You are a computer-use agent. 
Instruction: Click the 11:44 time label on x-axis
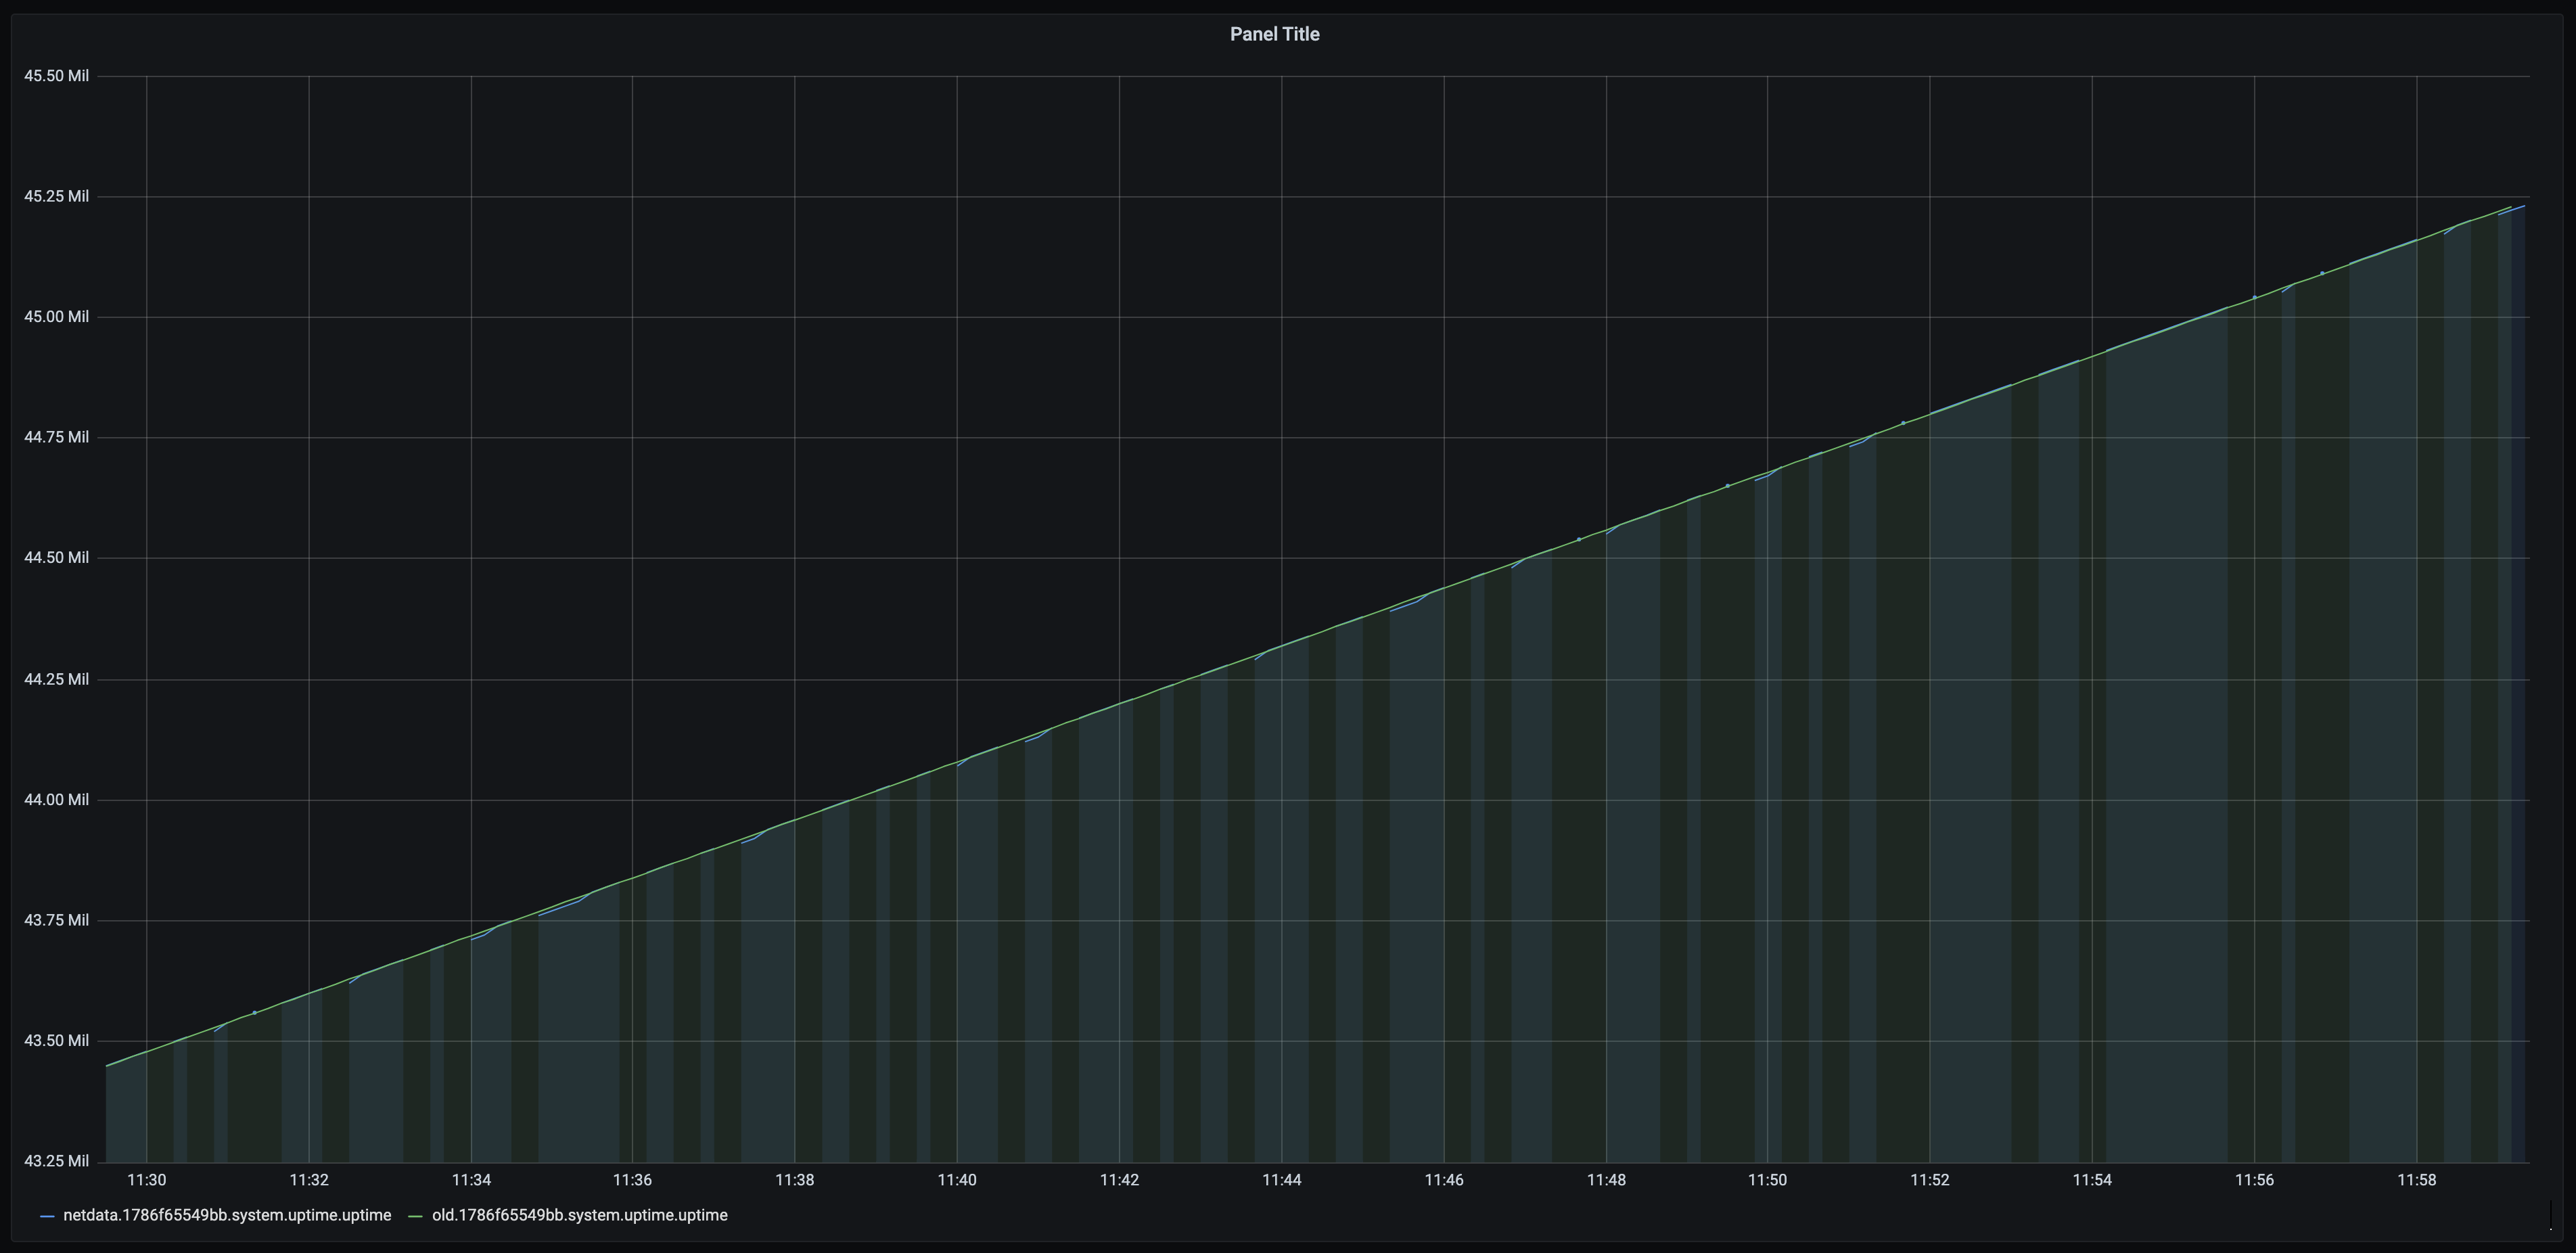click(1284, 1180)
